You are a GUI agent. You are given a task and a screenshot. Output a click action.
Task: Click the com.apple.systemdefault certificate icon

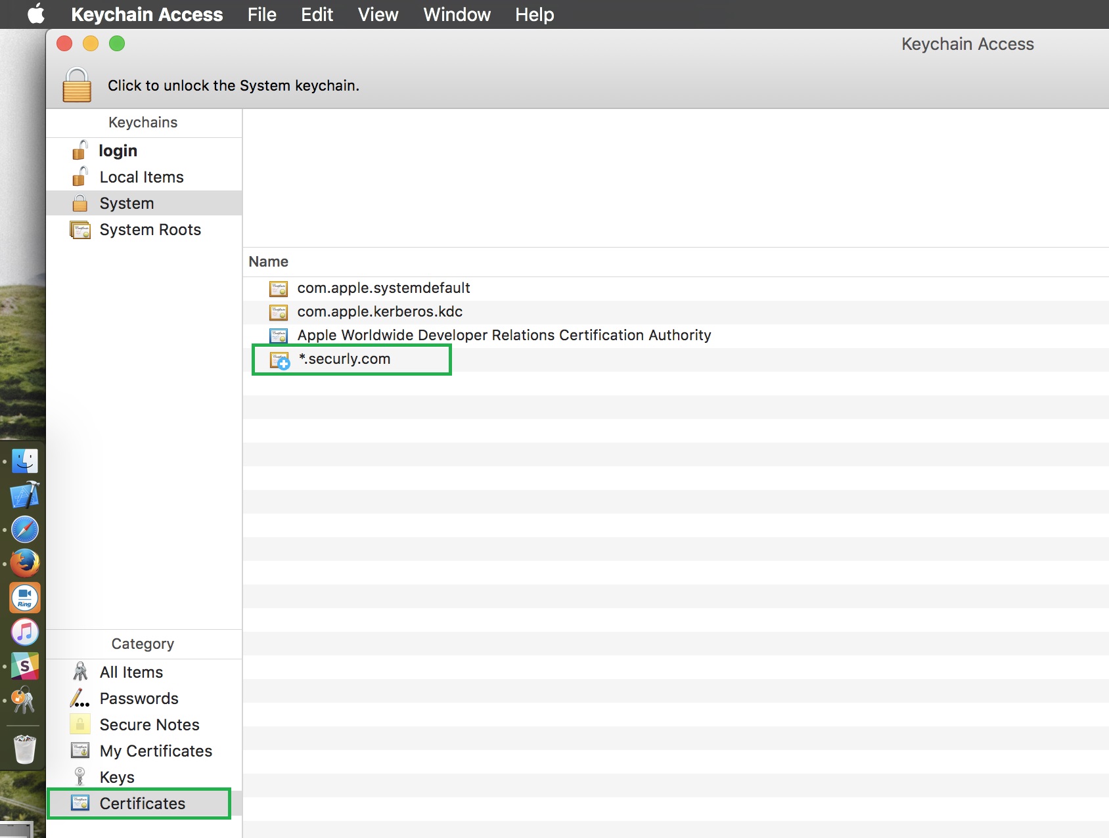pyautogui.click(x=279, y=288)
